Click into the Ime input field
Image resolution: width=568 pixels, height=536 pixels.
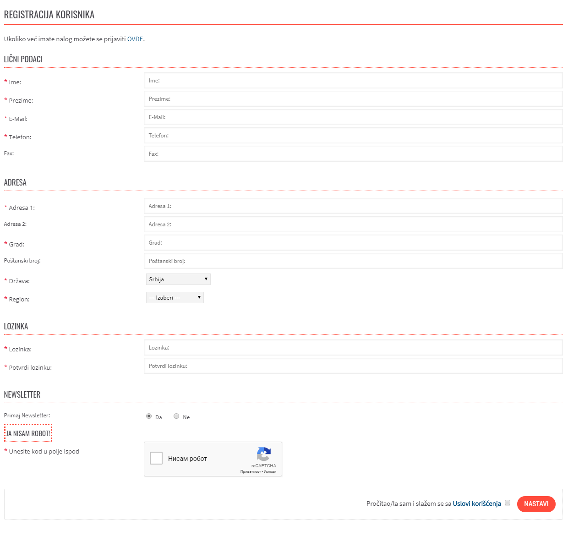pyautogui.click(x=353, y=81)
